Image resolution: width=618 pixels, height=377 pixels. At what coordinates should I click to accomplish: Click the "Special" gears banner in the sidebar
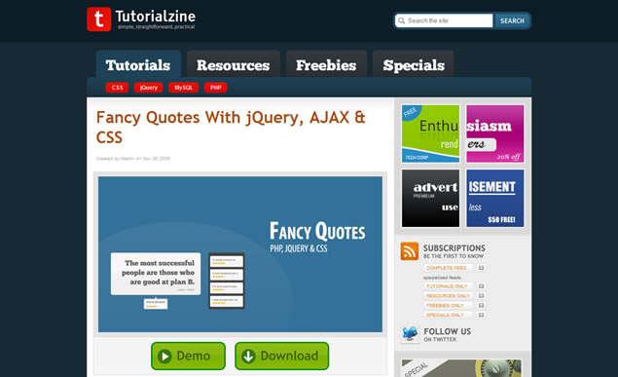(461, 368)
